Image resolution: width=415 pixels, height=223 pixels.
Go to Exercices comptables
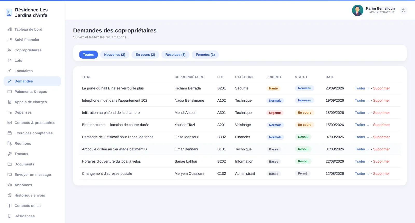point(32,133)
